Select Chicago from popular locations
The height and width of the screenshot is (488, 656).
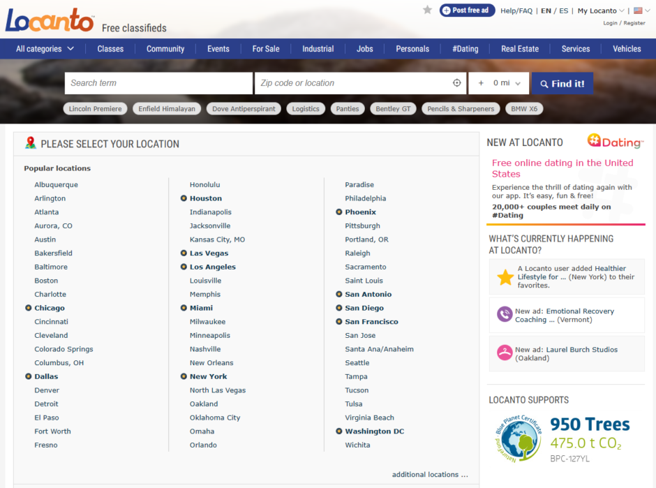click(49, 308)
